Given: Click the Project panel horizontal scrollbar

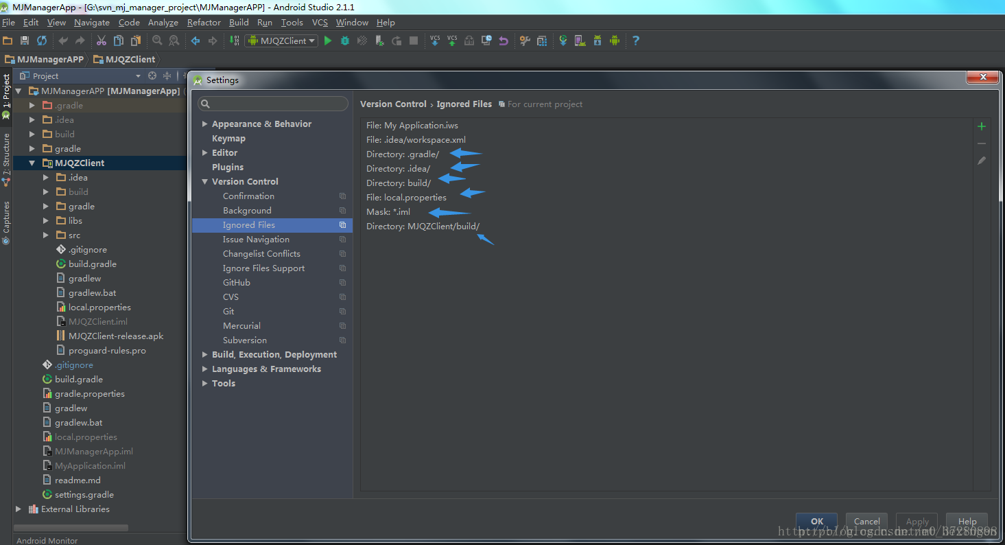Looking at the screenshot, I should coord(72,528).
